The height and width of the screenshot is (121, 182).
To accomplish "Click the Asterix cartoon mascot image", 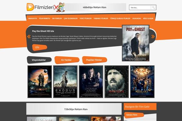I will click(x=60, y=7).
